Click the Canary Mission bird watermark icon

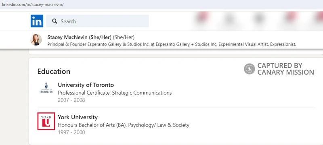[x=250, y=69]
